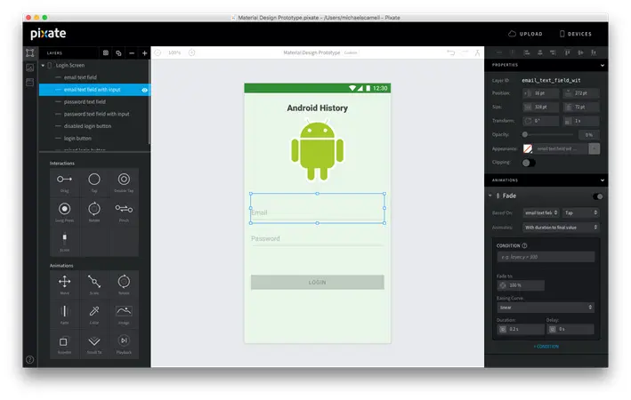Choose the Image animation icon
This screenshot has width=631, height=400.
124,311
